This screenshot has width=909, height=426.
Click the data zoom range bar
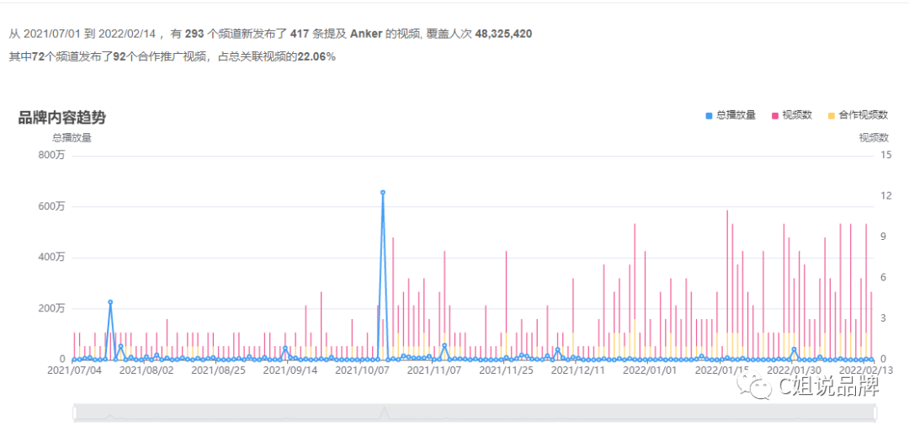pyautogui.click(x=474, y=412)
